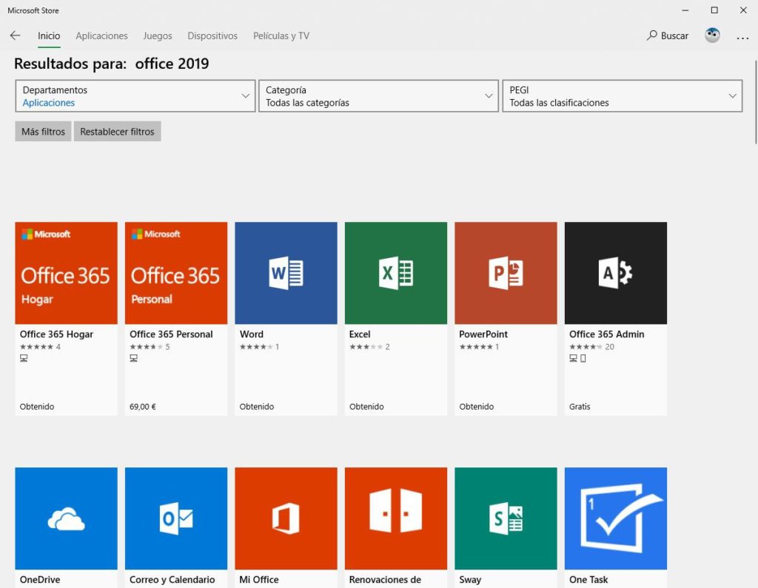
Task: Click the Obtenido label under Excel
Action: click(366, 406)
